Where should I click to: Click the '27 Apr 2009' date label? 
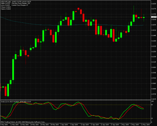[x=115, y=125]
